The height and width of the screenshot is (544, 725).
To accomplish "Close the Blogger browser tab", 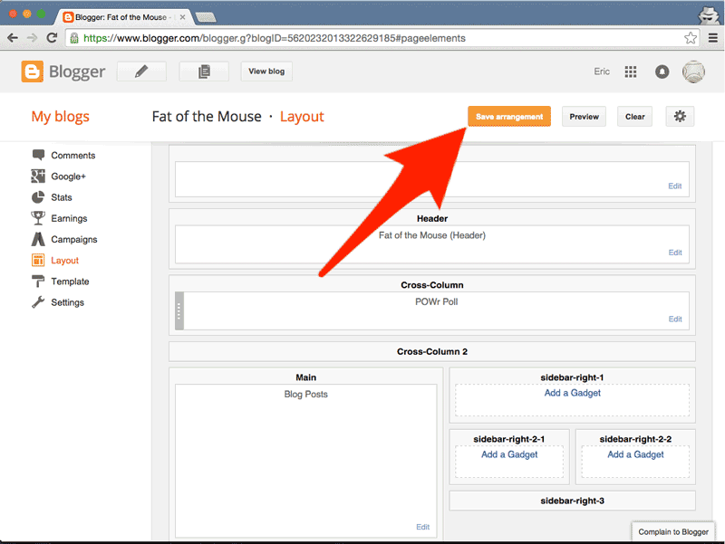I will coord(183,17).
